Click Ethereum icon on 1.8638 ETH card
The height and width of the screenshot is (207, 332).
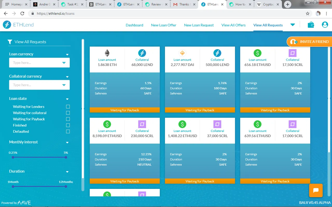tap(107, 53)
